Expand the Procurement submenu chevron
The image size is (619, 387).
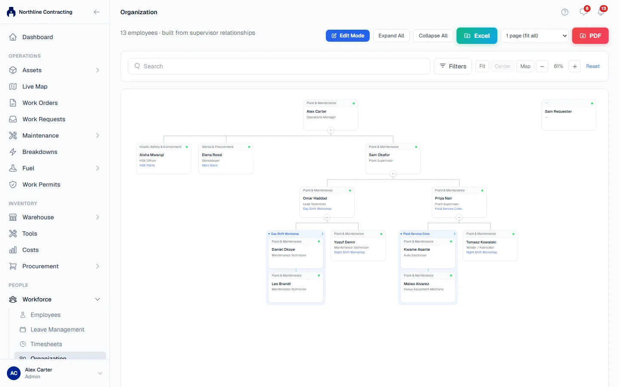point(98,266)
